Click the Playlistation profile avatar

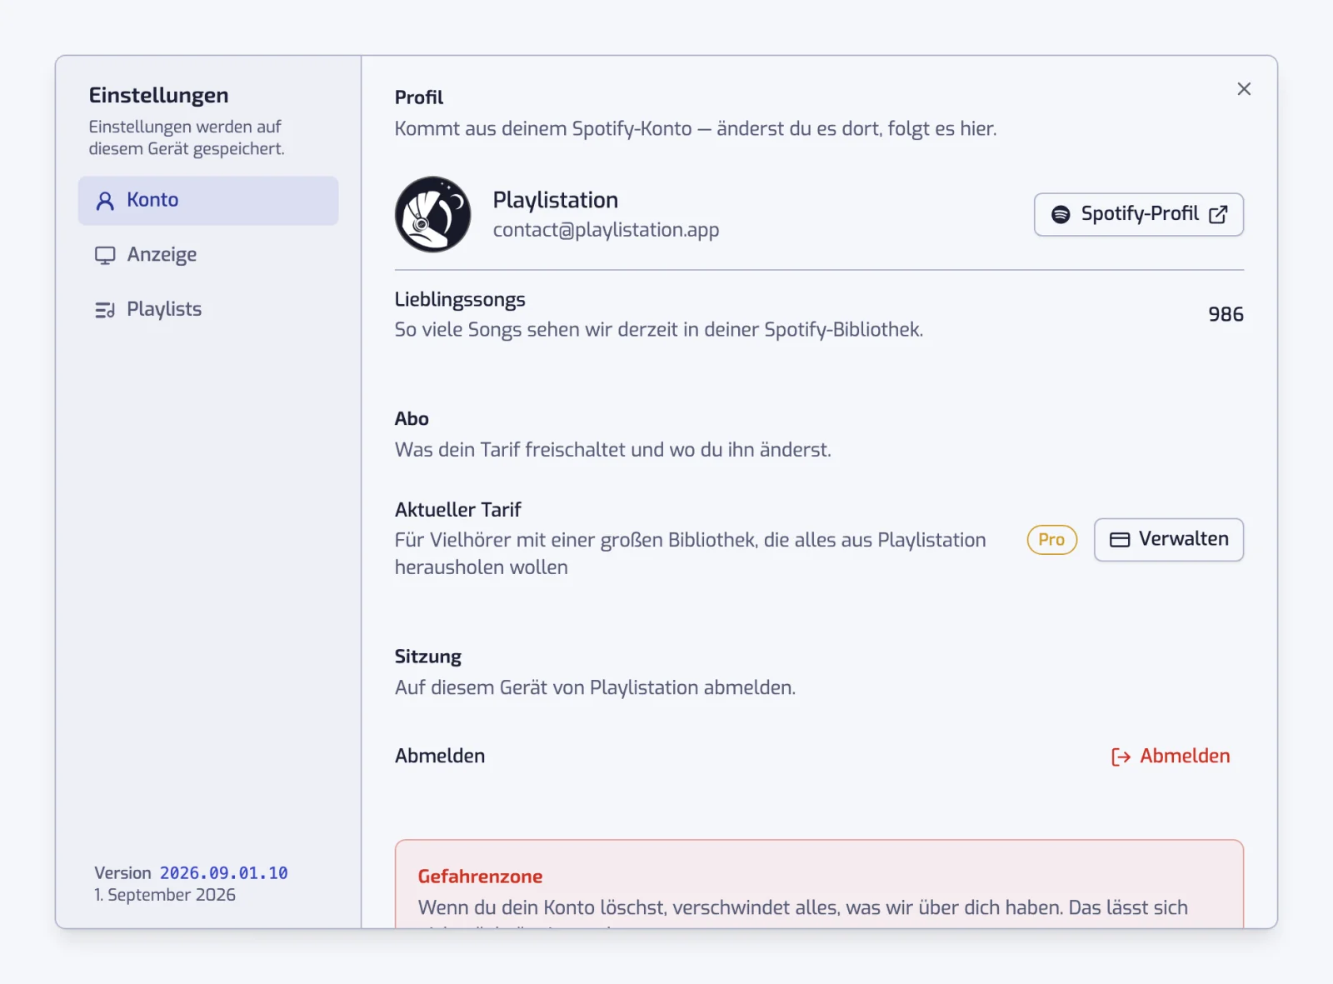click(x=432, y=214)
